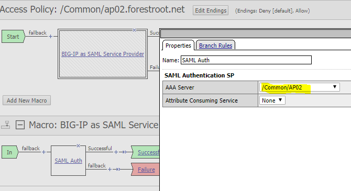Screen dimensions: 351x191
Task: Add item after In fallback branch
Action: point(43,152)
